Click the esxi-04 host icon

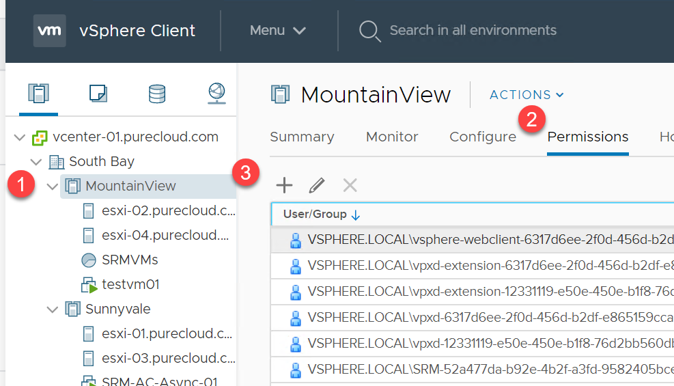tap(88, 236)
